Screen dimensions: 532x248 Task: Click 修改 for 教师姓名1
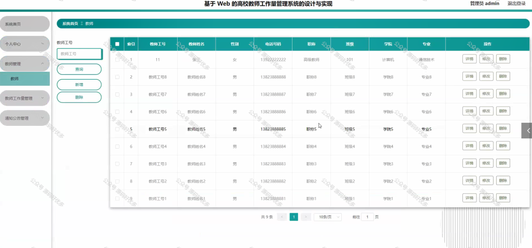[486, 198]
